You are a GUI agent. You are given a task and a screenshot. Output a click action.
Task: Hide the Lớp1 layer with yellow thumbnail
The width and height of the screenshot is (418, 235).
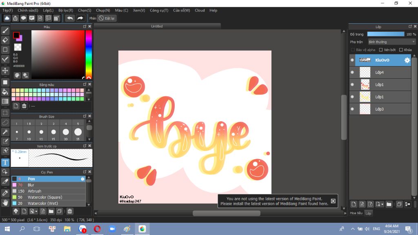[x=352, y=97]
